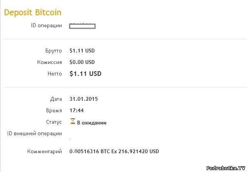The width and height of the screenshot is (247, 172).
Task: Click the Комментарий label
Action: (x=45, y=152)
